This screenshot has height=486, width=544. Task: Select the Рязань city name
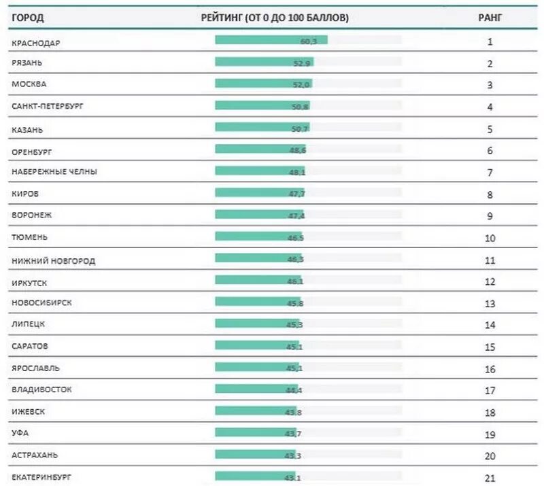[x=27, y=62]
